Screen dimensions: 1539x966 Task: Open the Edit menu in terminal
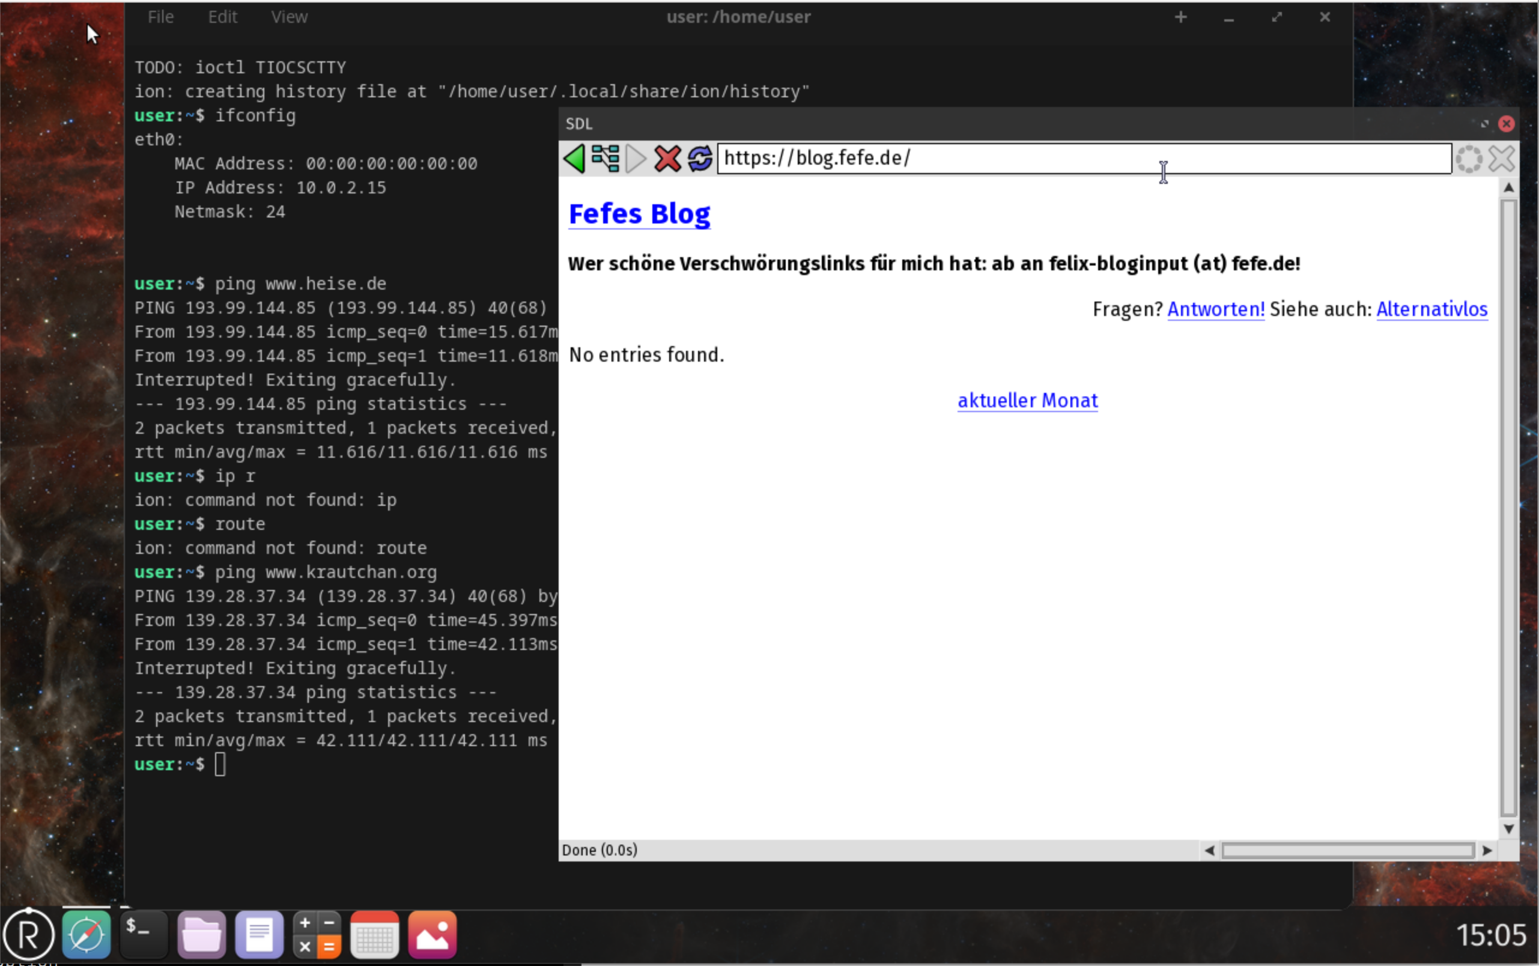(x=222, y=17)
